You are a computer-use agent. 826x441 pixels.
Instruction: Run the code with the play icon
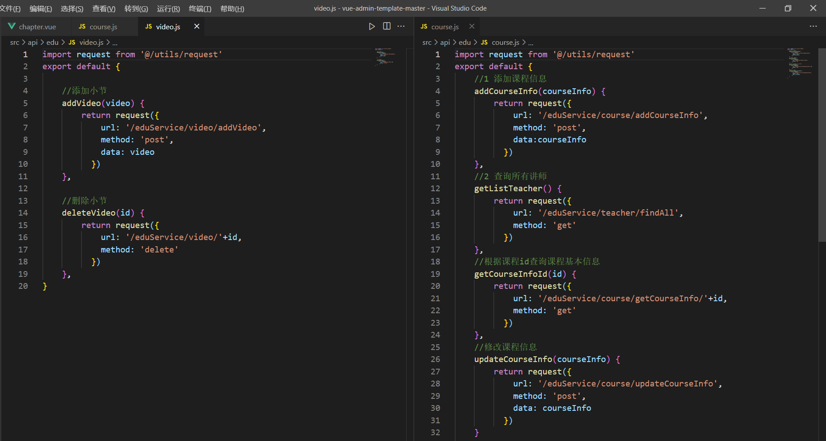pyautogui.click(x=372, y=27)
